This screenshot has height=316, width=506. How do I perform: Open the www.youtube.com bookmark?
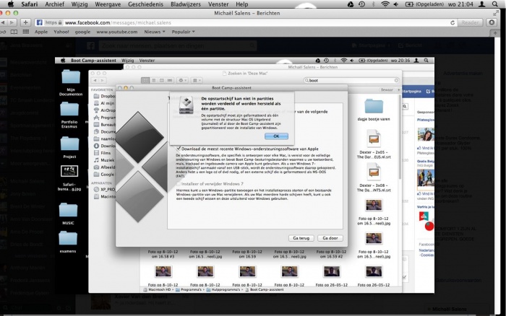pyautogui.click(x=117, y=32)
